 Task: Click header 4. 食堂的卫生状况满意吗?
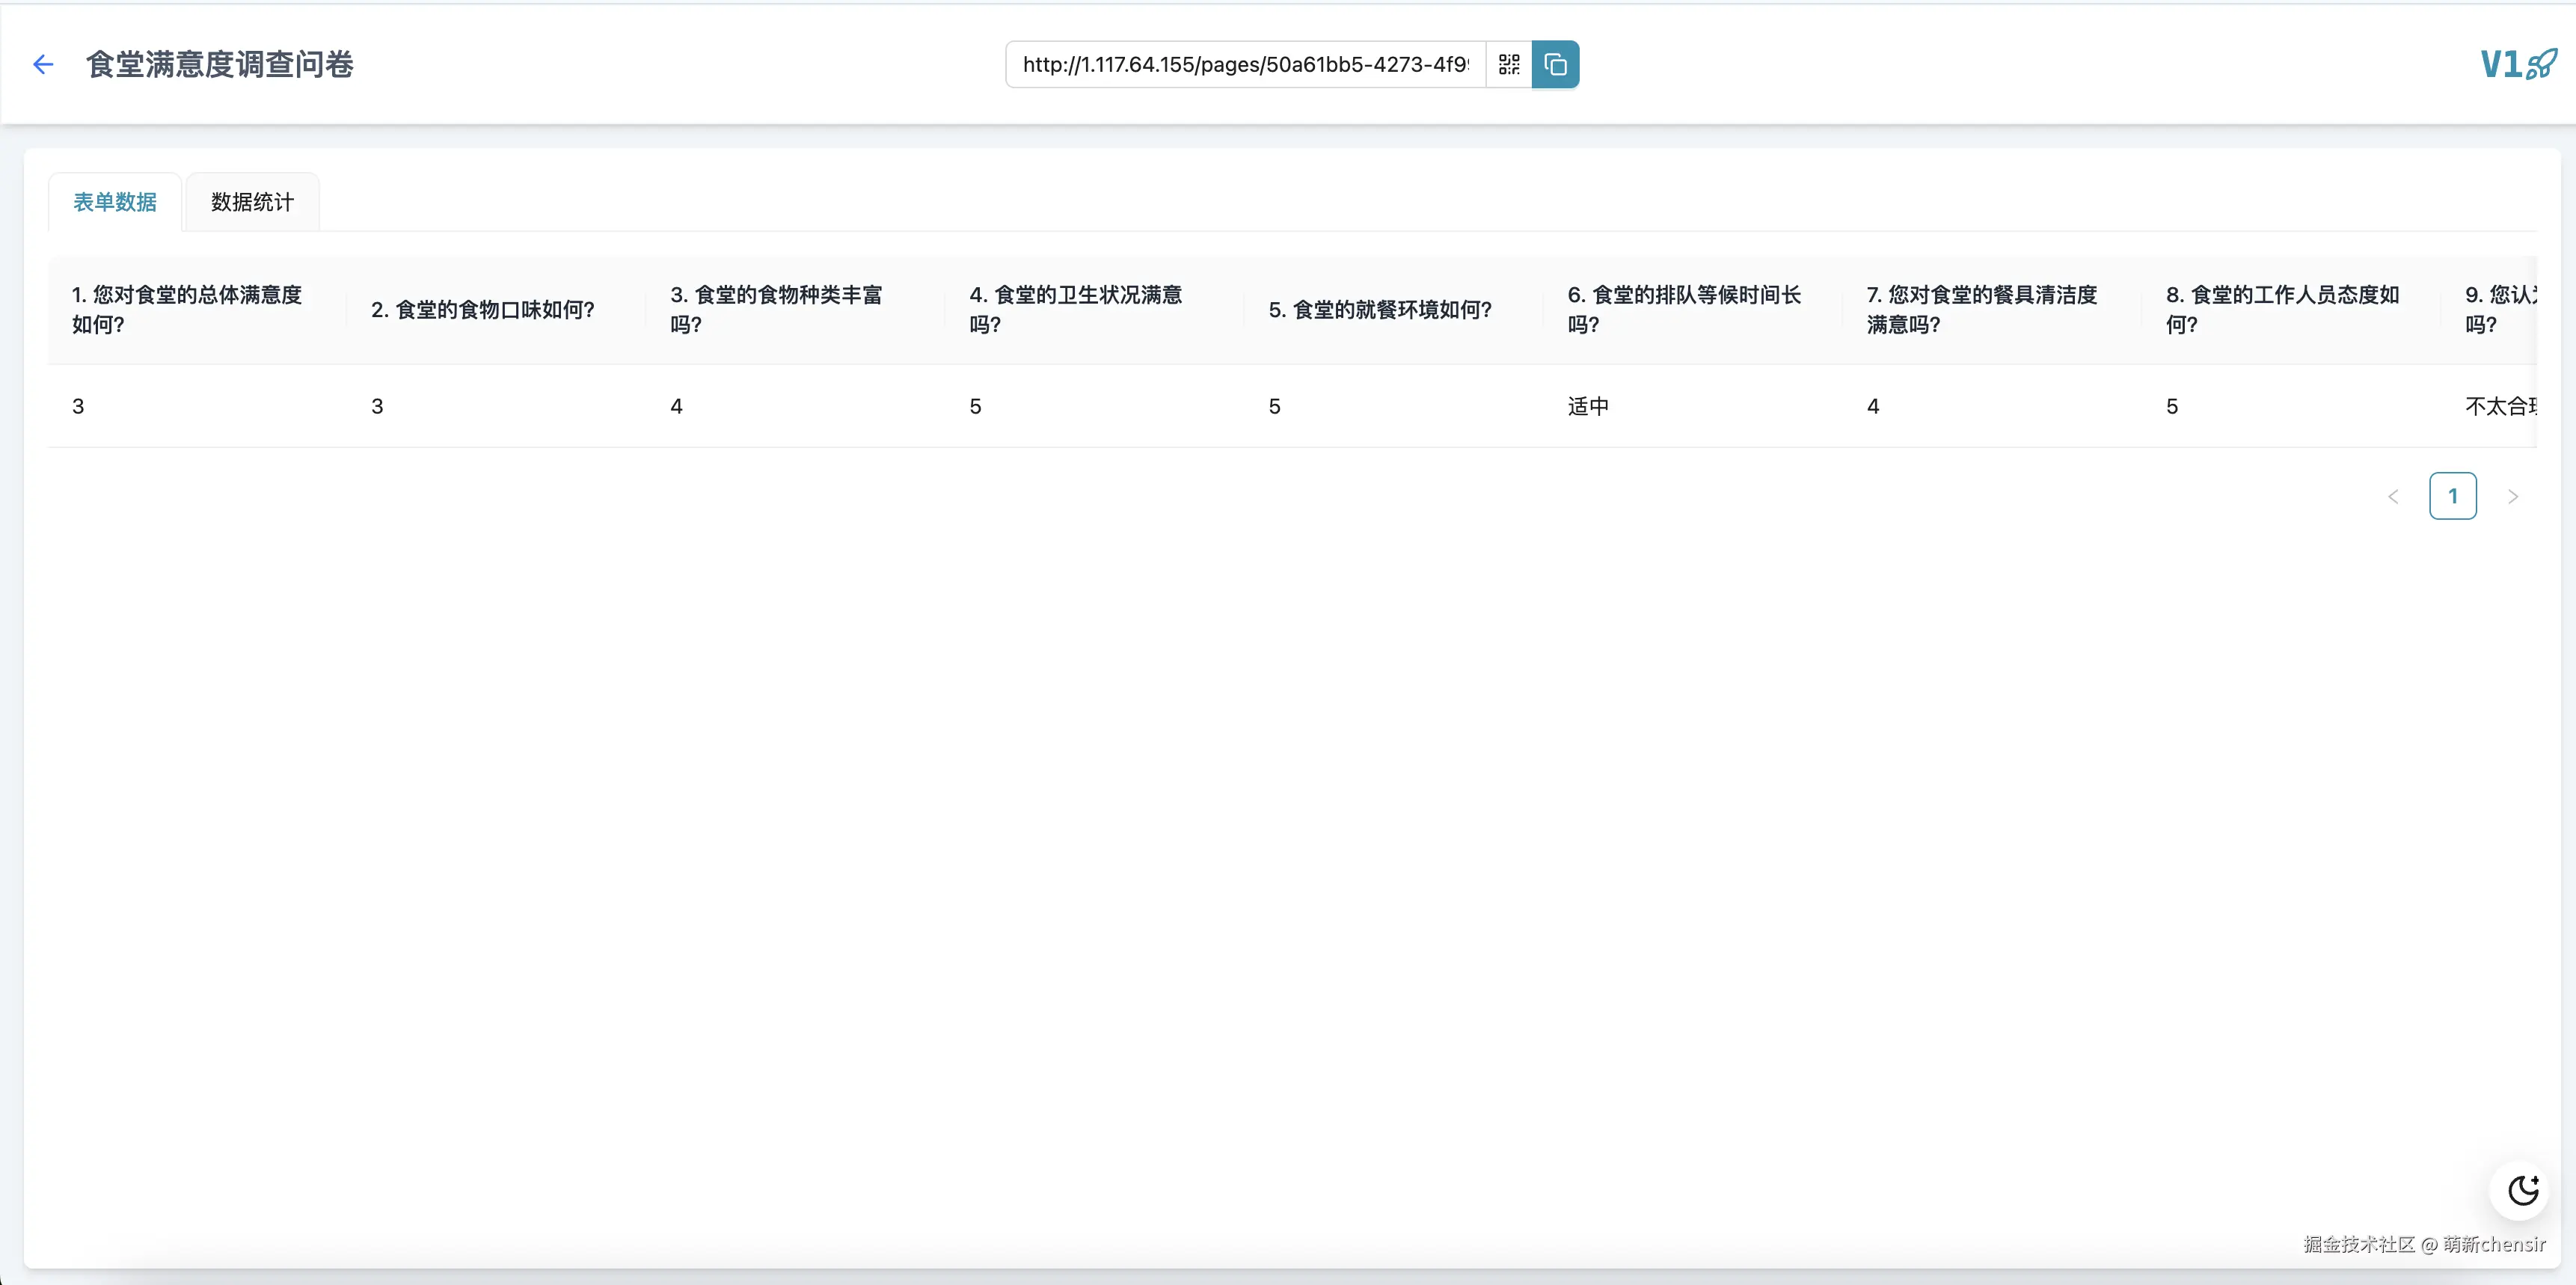(x=1075, y=309)
